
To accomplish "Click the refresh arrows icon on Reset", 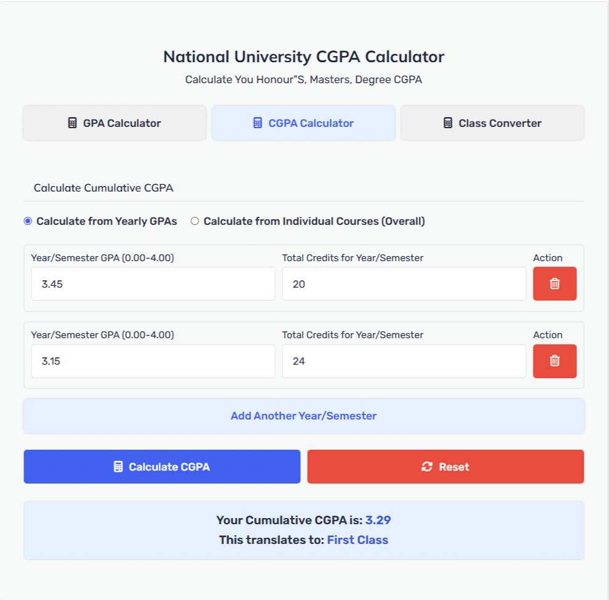I will coord(427,466).
